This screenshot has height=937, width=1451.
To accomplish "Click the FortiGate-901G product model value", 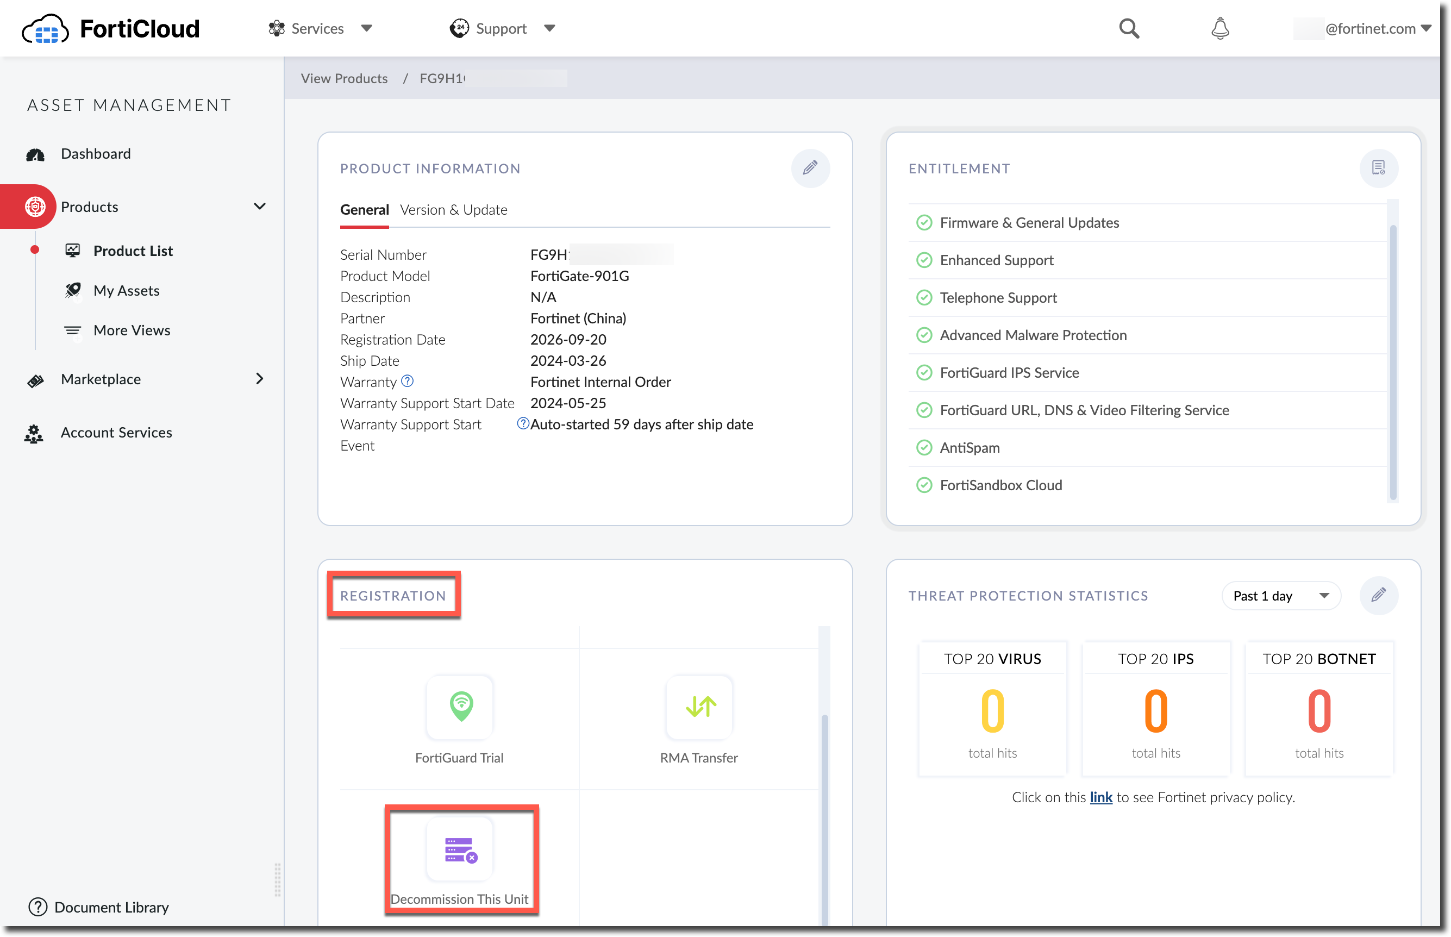I will pyautogui.click(x=580, y=276).
